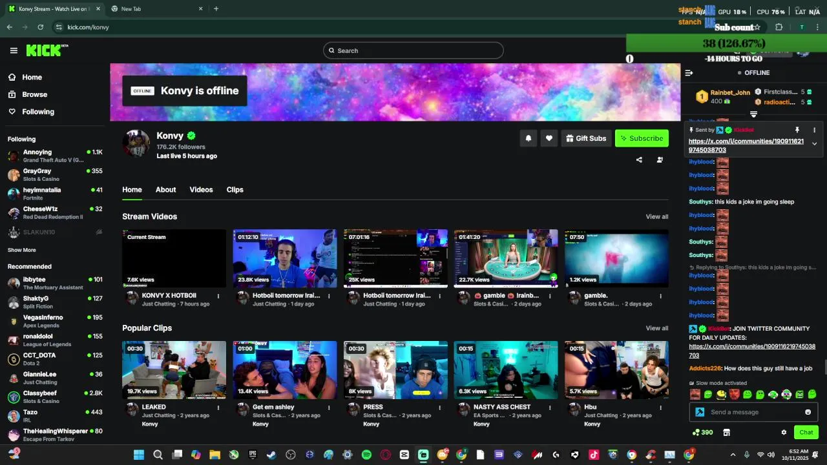The height and width of the screenshot is (465, 827).
Task: Expand the pinned message chevron
Action: [x=814, y=144]
